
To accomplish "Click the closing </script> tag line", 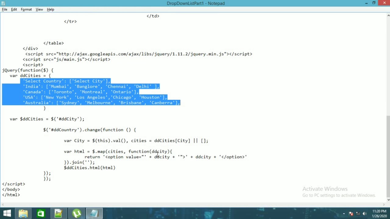I will [x=14, y=184].
